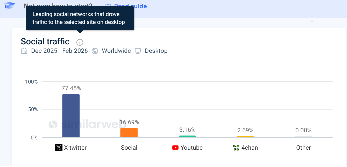Click the green 4chan clover icon

(236, 148)
